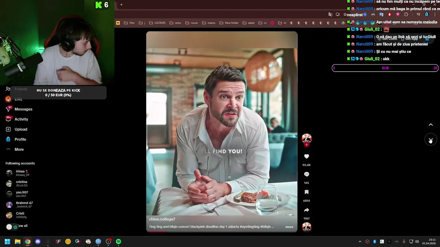Click the Messages paper-plane icon
Image resolution: width=440 pixels, height=247 pixels.
click(x=8, y=109)
